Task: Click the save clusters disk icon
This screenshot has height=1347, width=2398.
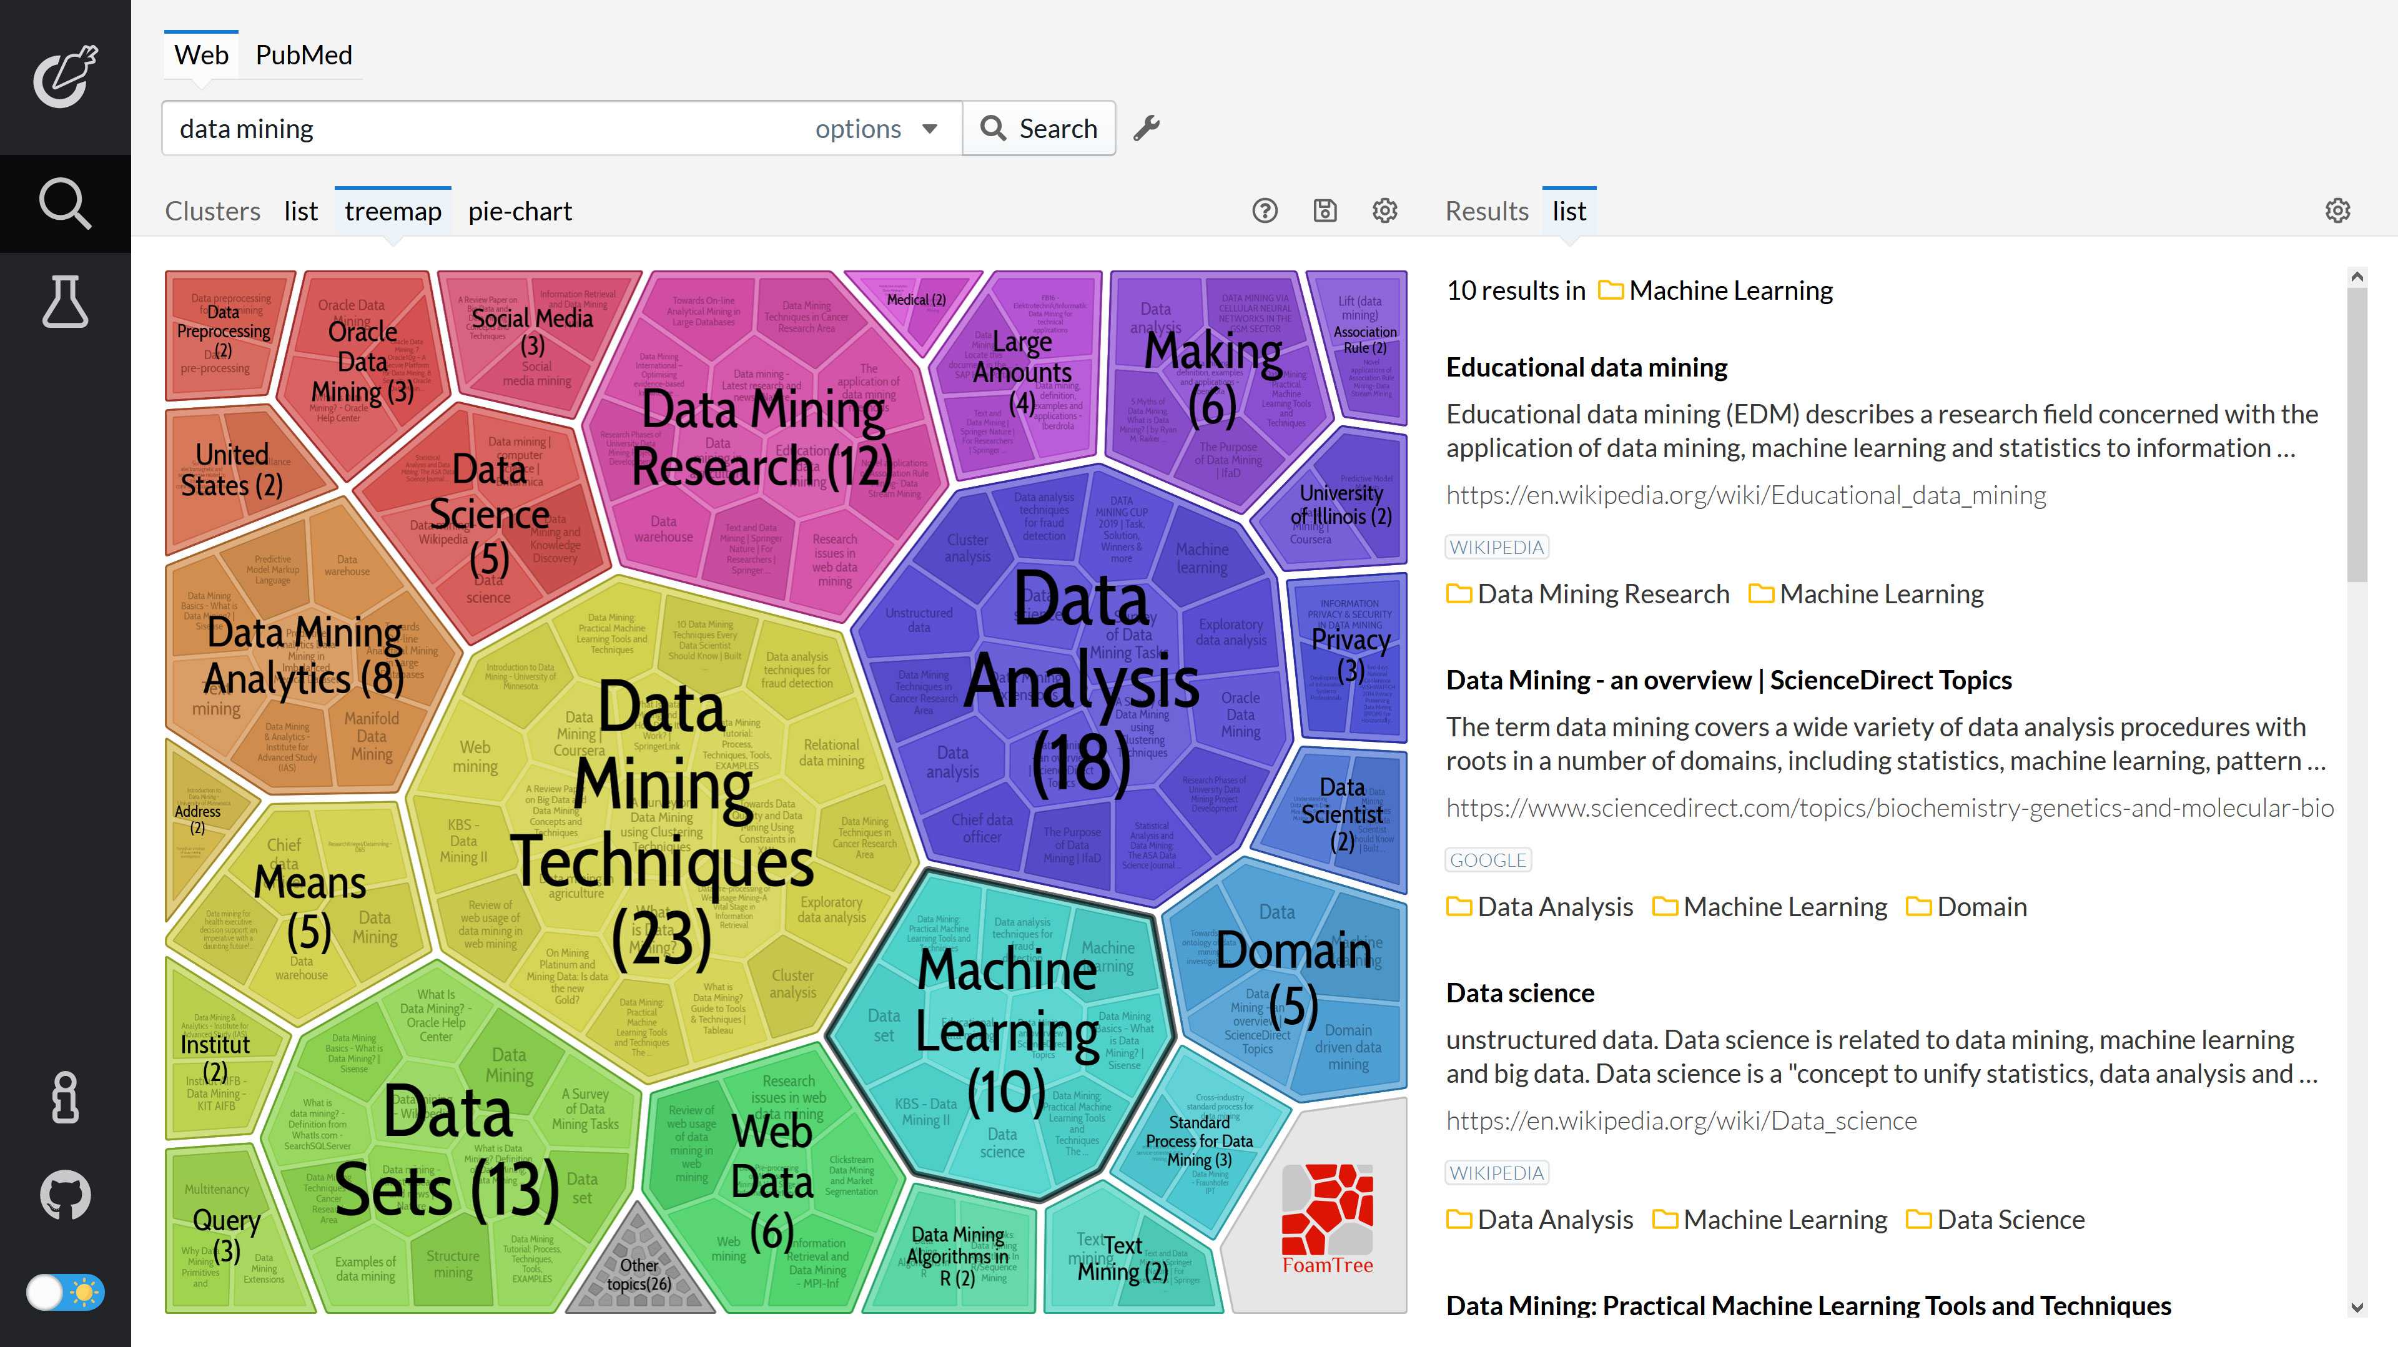Action: click(1325, 211)
